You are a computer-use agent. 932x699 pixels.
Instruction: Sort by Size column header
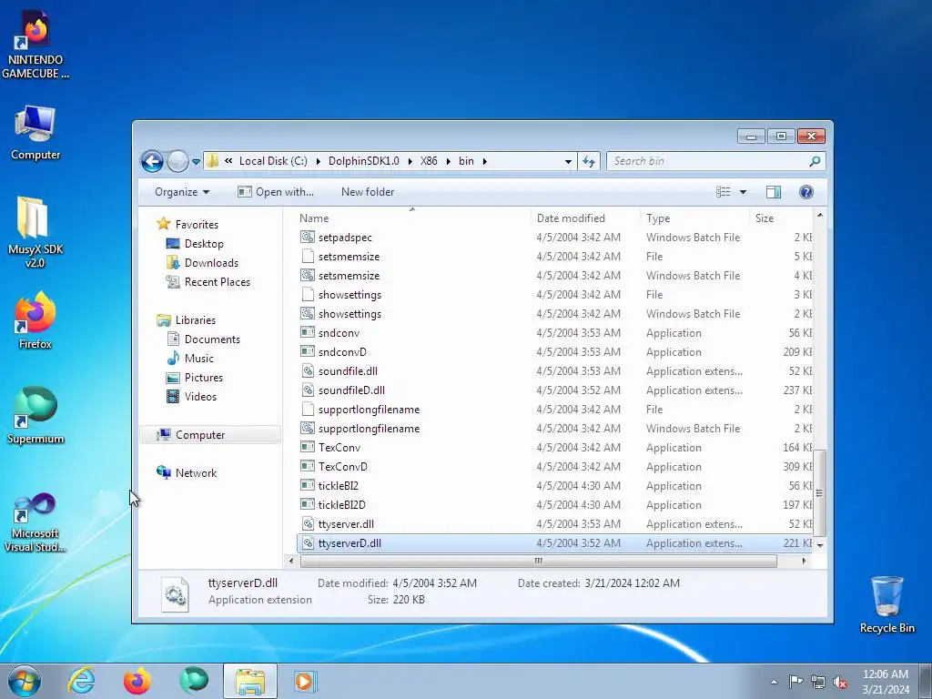click(781, 218)
